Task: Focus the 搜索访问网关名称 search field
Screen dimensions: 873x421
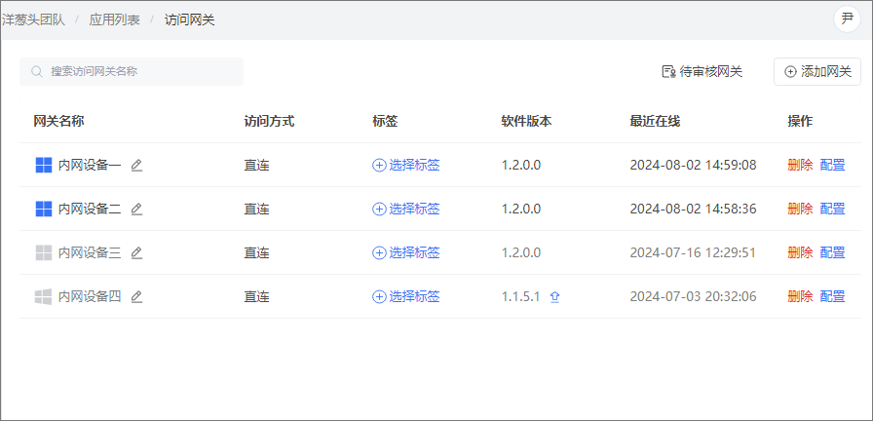Action: [x=132, y=72]
